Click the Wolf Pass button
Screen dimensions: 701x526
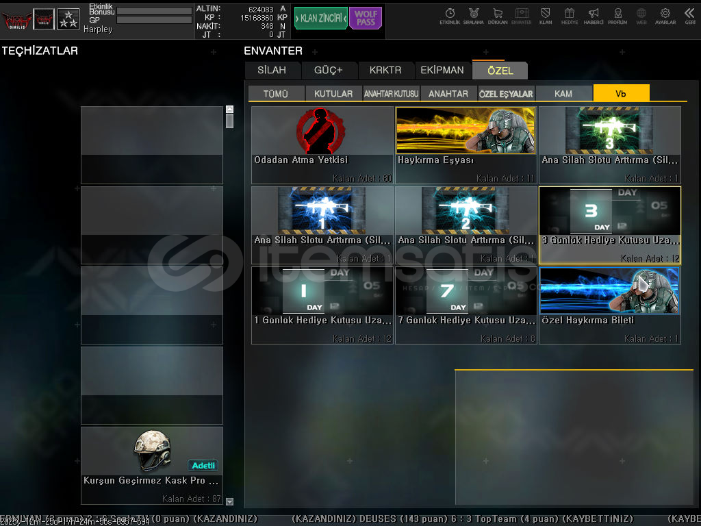[x=366, y=18]
